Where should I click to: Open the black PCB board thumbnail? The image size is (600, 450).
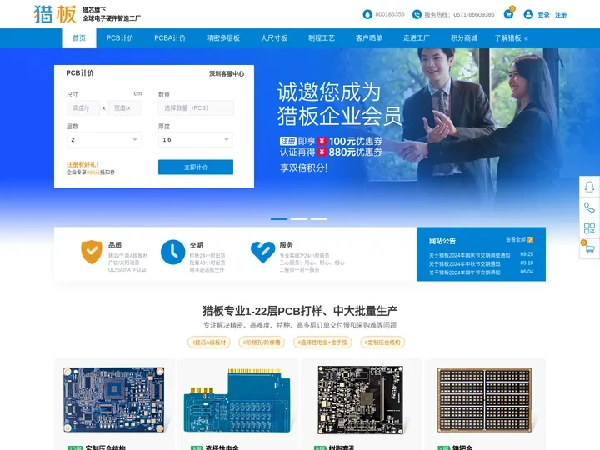[x=361, y=400]
